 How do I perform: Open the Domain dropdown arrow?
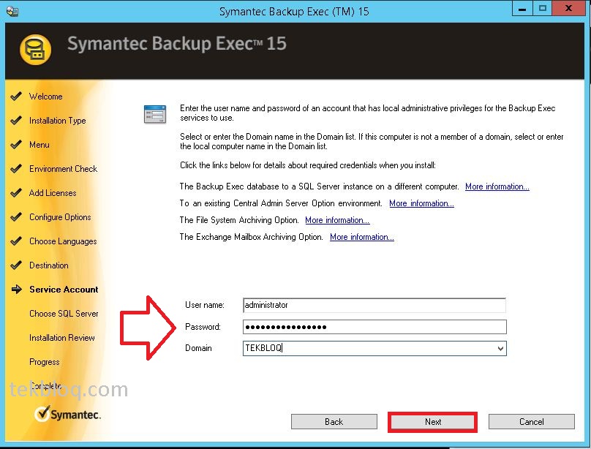[x=500, y=348]
